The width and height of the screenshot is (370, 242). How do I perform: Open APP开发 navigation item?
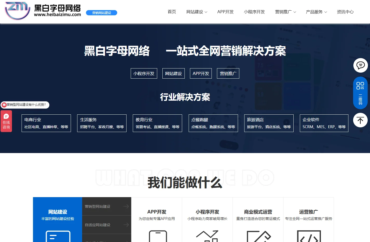[225, 12]
